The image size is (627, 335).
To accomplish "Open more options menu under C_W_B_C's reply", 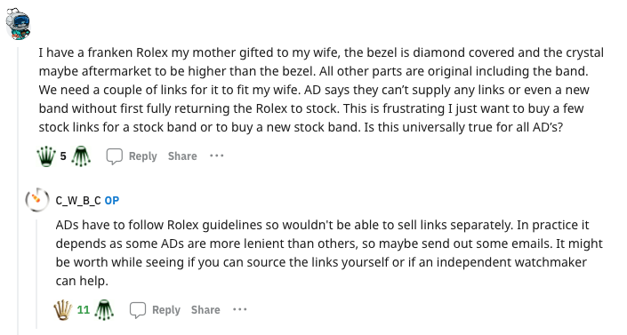I will (x=240, y=309).
